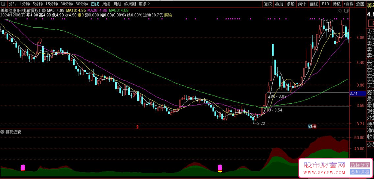Switch to 周线 weekly chart
The image size is (374, 179).
click(x=106, y=4)
